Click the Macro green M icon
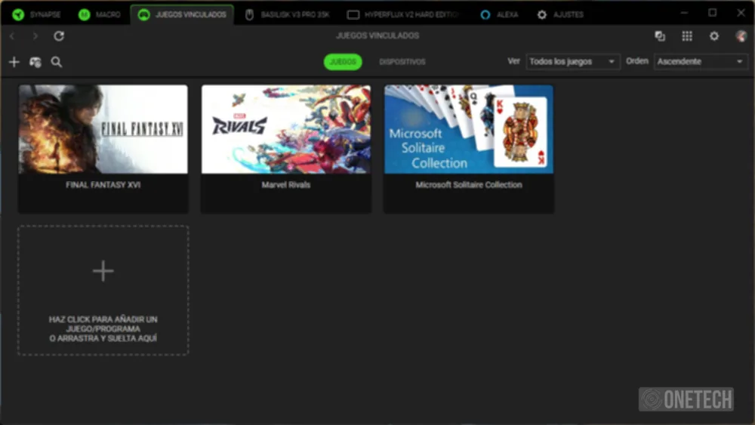This screenshot has height=425, width=755. click(x=85, y=14)
